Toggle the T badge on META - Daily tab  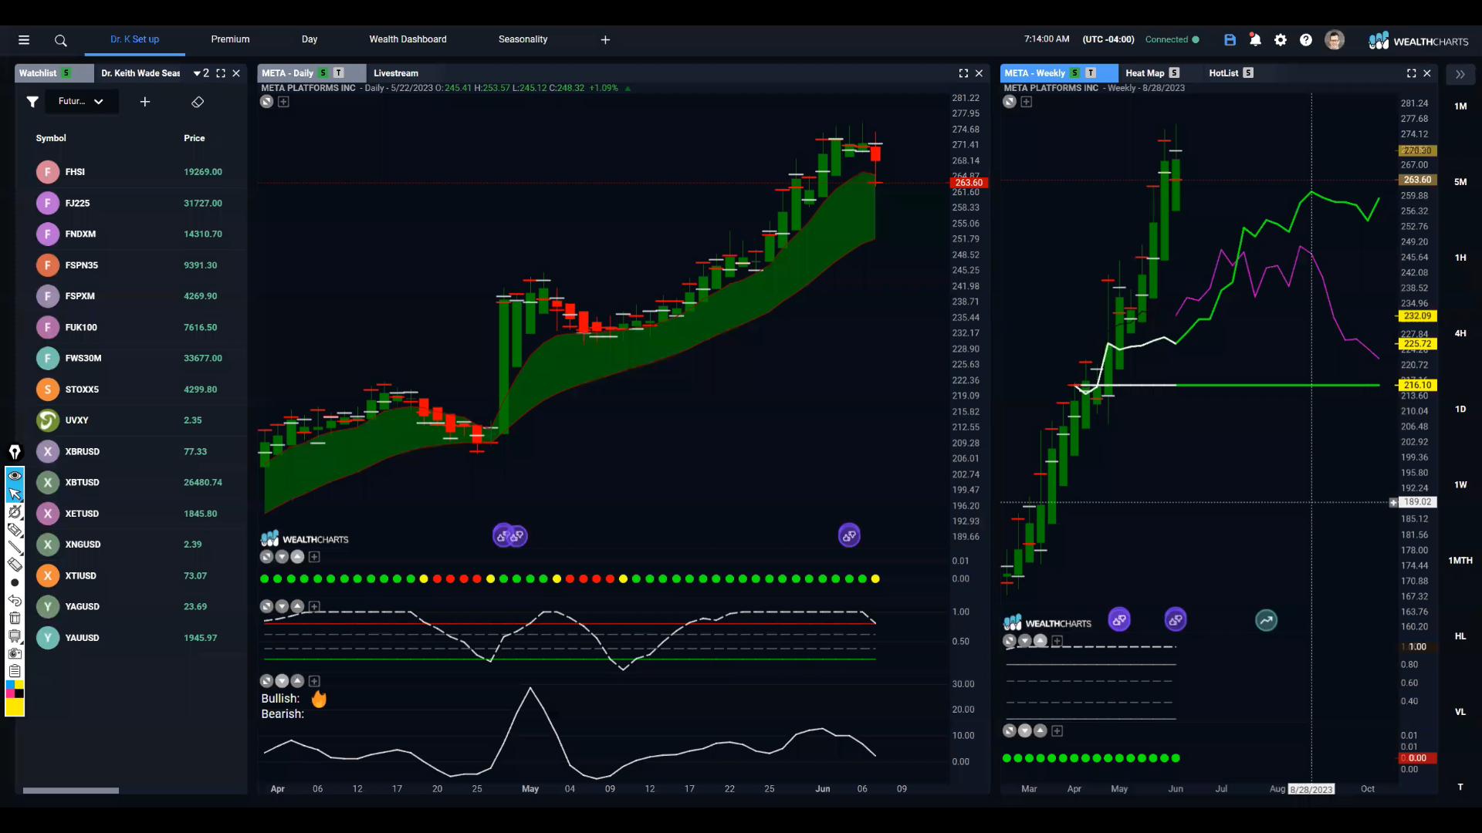tap(339, 73)
